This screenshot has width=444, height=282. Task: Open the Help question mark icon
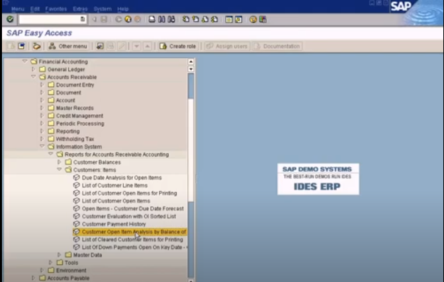point(253,19)
